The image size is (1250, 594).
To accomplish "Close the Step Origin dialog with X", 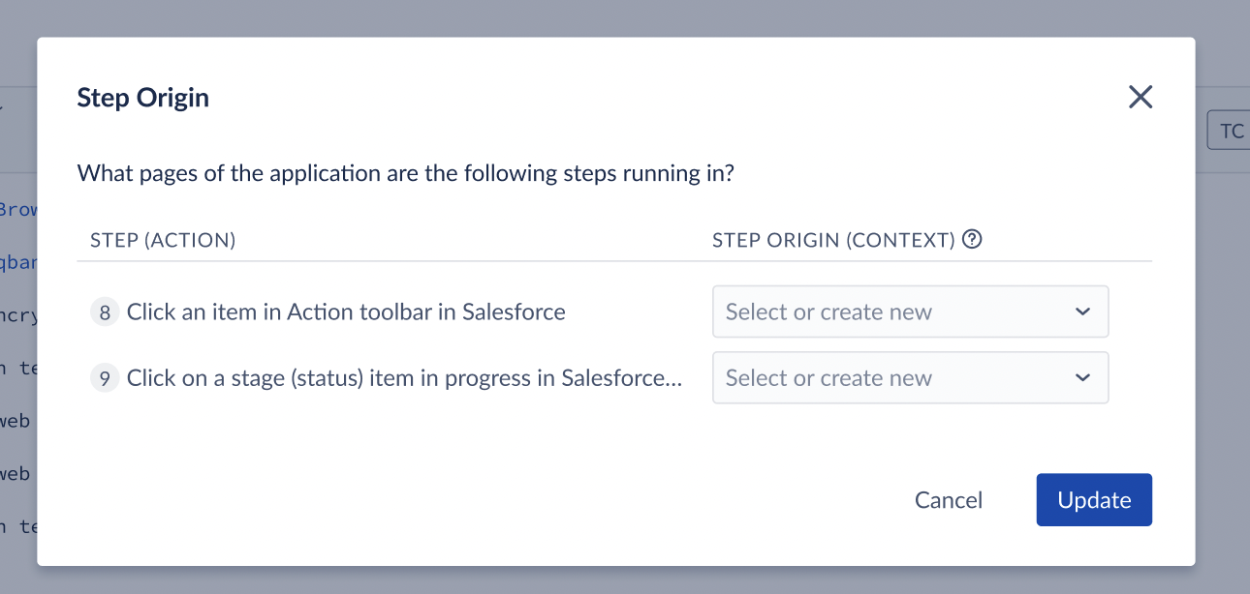I will click(1141, 97).
